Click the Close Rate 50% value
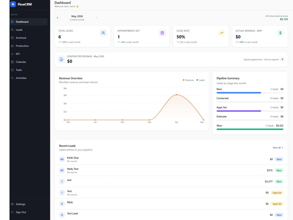Image resolution: width=293 pixels, height=220 pixels. click(x=181, y=37)
